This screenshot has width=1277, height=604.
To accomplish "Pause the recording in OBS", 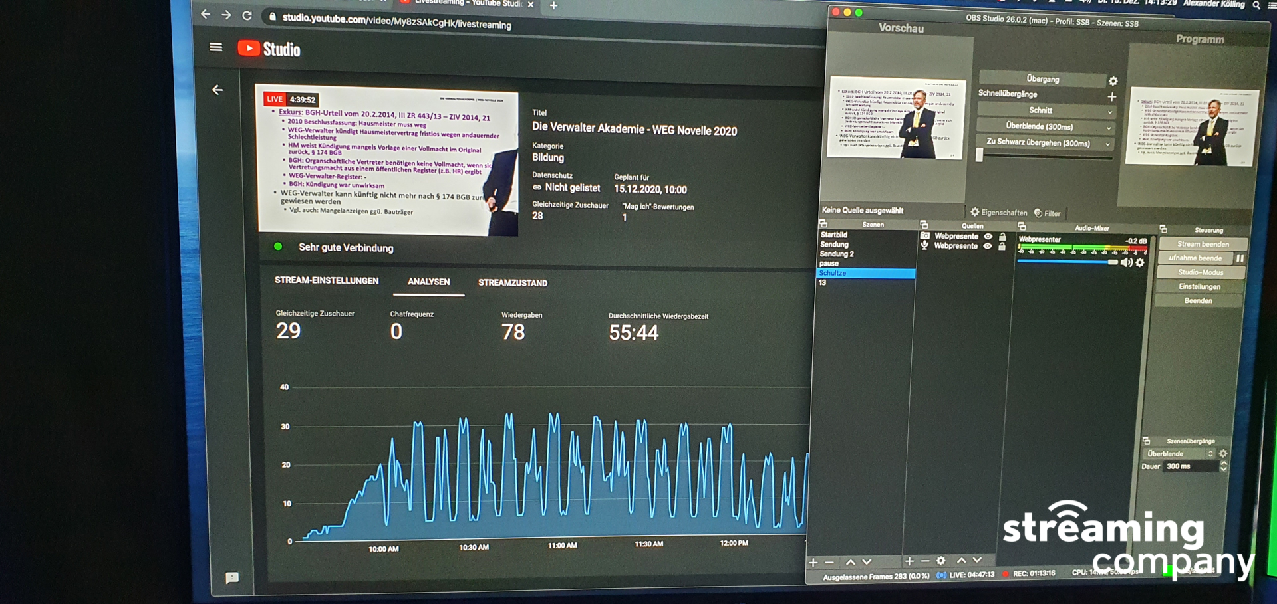I will point(1240,258).
